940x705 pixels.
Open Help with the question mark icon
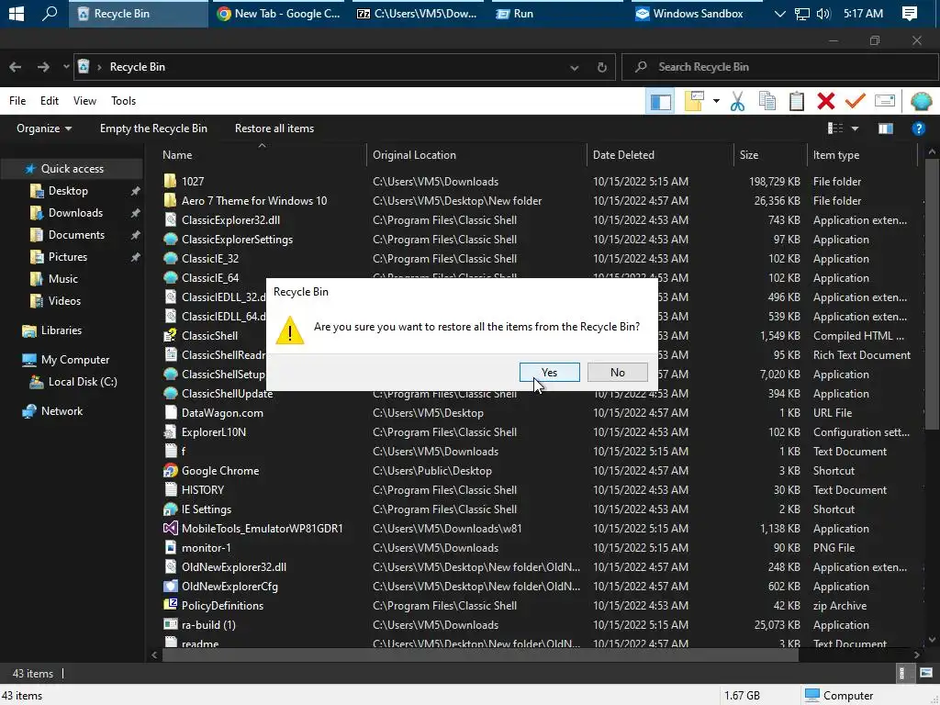tap(918, 129)
